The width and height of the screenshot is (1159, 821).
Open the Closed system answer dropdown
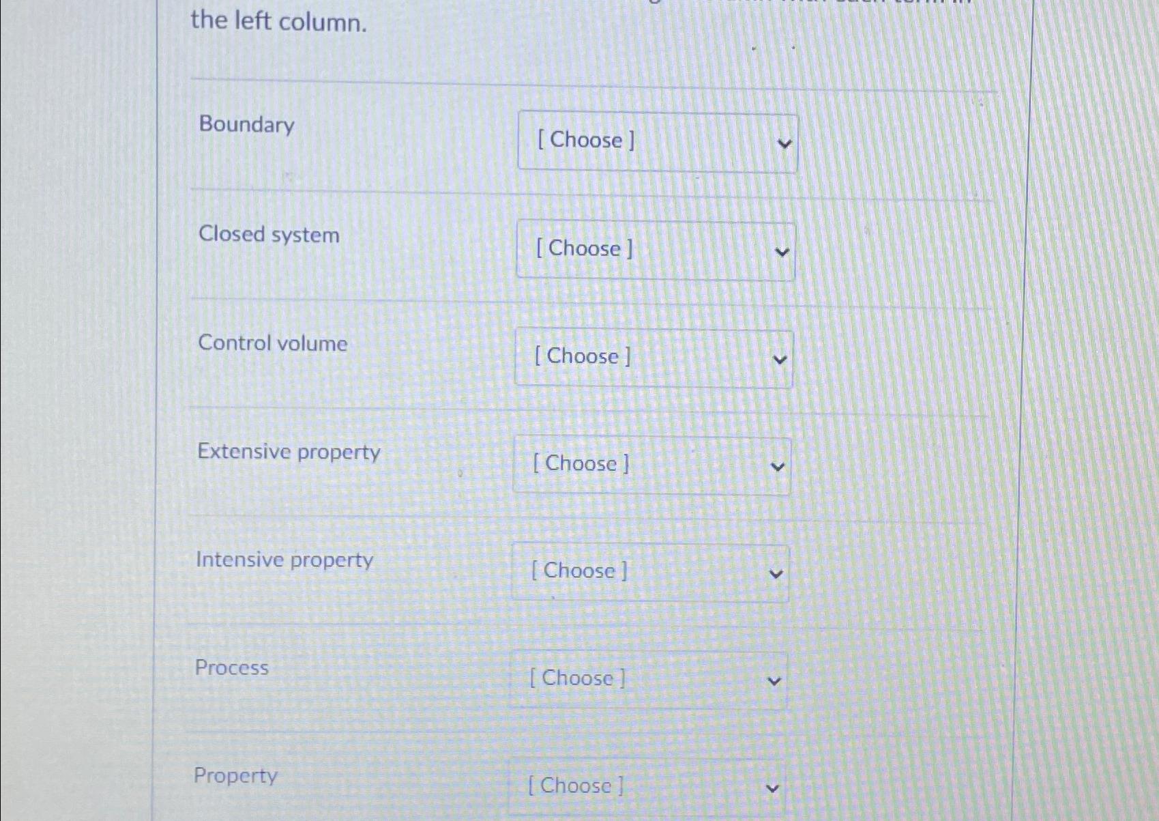655,249
